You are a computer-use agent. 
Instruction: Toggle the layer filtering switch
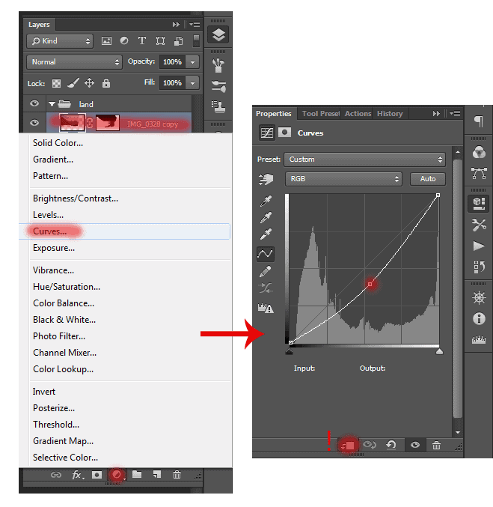click(196, 41)
